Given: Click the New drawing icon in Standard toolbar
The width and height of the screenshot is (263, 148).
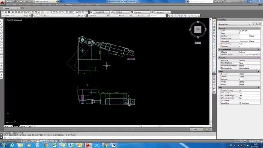Looking at the screenshot, I should pos(3,12).
